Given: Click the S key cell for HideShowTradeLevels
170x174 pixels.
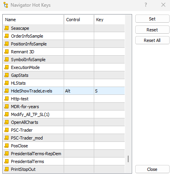Looking at the screenshot, I should (109, 91).
